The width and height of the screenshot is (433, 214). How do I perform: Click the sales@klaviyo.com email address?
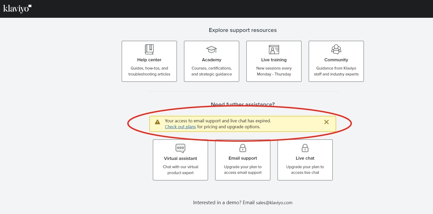[274, 203]
